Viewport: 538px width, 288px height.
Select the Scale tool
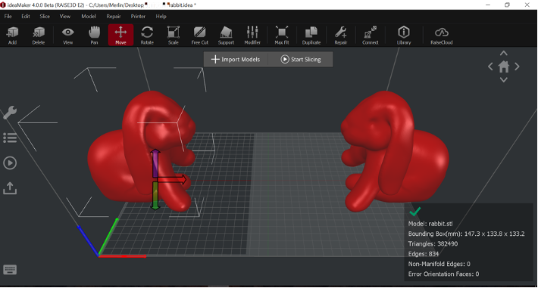click(x=174, y=36)
